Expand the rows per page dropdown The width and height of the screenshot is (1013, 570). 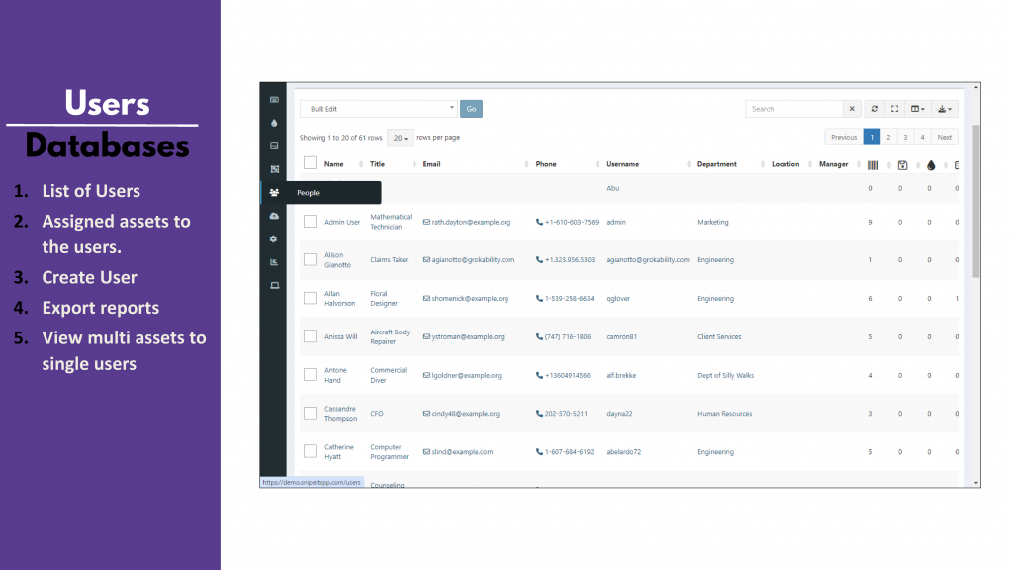pos(401,138)
